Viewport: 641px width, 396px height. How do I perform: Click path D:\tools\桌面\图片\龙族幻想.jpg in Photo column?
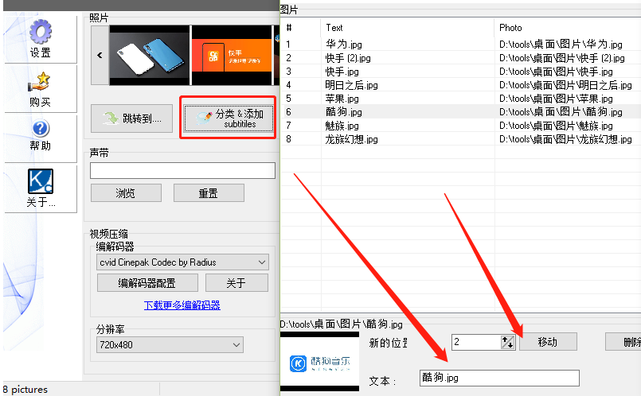[x=565, y=139]
